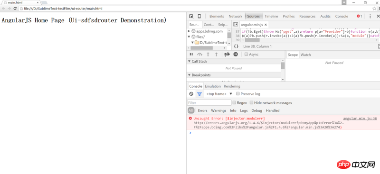The image size is (380, 174).
Task: Pause script execution
Action: pos(191,55)
